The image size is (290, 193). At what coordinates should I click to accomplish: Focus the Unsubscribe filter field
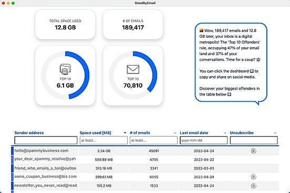(x=254, y=141)
